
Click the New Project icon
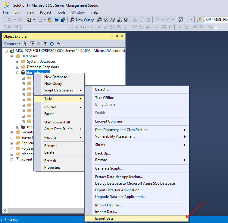tap(29, 20)
